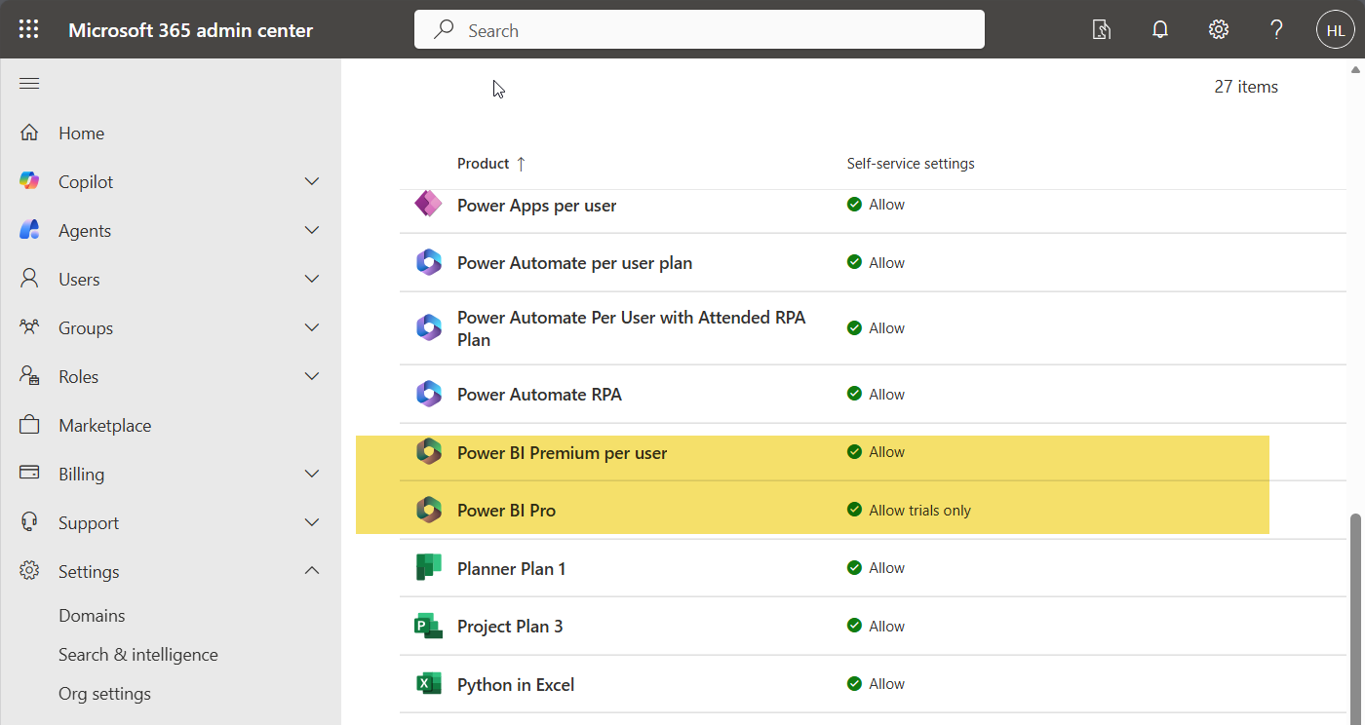Expand the Users nav section
The width and height of the screenshot is (1365, 725).
tap(312, 280)
